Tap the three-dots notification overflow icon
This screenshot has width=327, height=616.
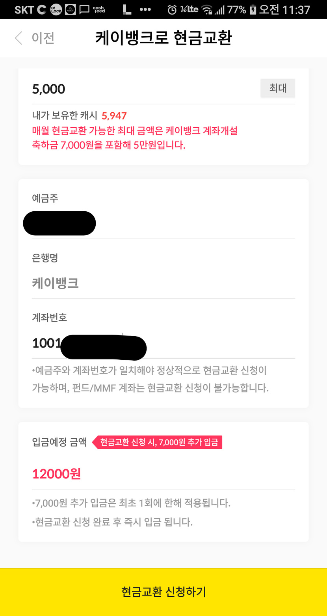[x=145, y=9]
